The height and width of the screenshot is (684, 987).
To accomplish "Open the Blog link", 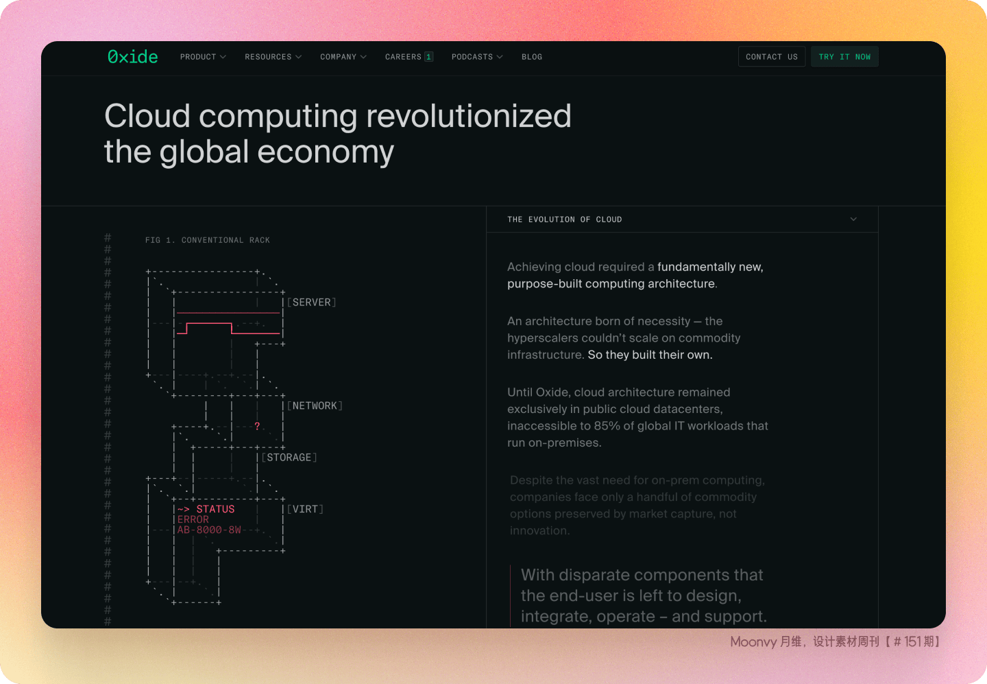I will coord(532,57).
